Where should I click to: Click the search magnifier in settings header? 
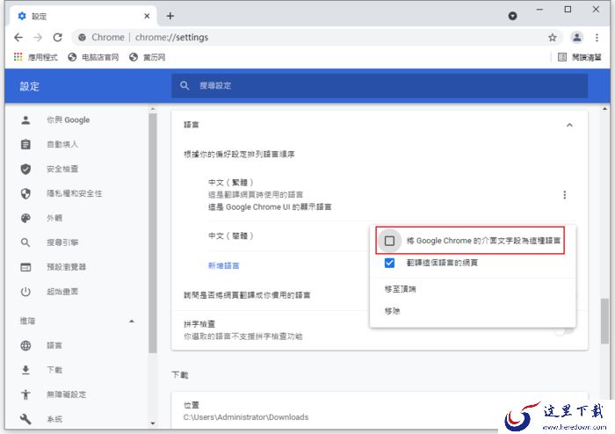pos(184,85)
